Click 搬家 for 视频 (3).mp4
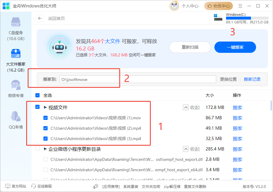The height and width of the screenshot is (192, 273). coord(238,139)
